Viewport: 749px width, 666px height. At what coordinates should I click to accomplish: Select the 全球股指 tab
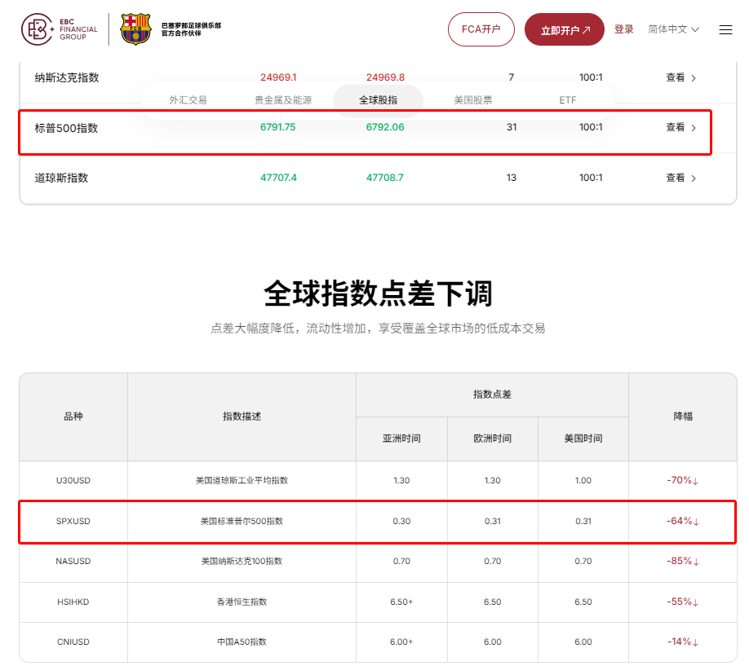[378, 99]
